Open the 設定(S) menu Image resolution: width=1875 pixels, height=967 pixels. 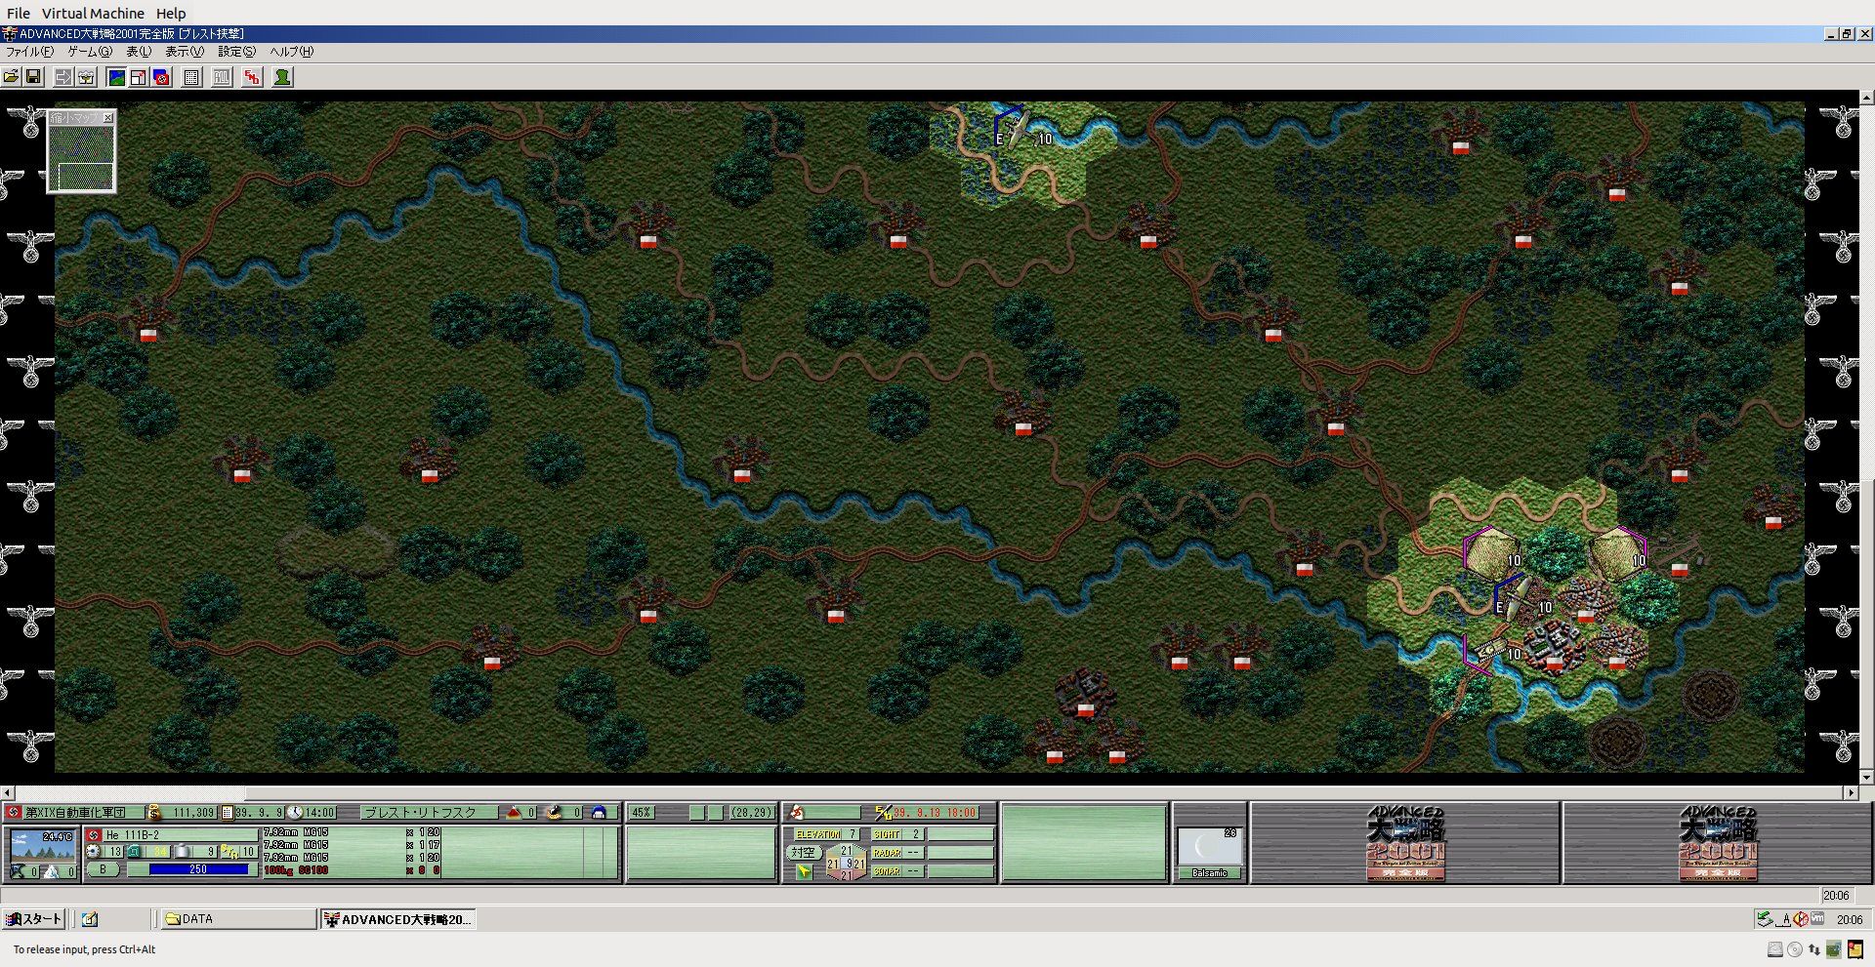coord(237,52)
